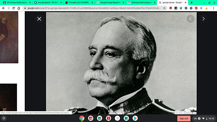Bookmark this page with the star icon
This screenshot has height=122, width=217.
(x=164, y=8)
